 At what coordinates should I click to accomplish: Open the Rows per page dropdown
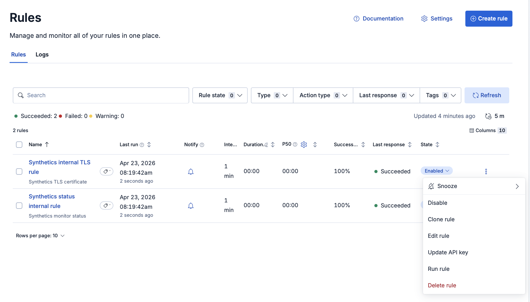coord(40,235)
